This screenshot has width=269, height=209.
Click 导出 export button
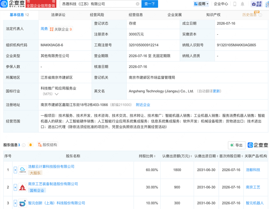pyautogui.click(x=236, y=145)
